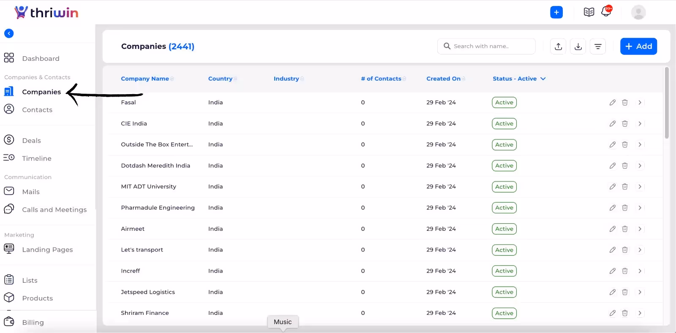
Task: Click the download companies icon
Action: pyautogui.click(x=578, y=46)
